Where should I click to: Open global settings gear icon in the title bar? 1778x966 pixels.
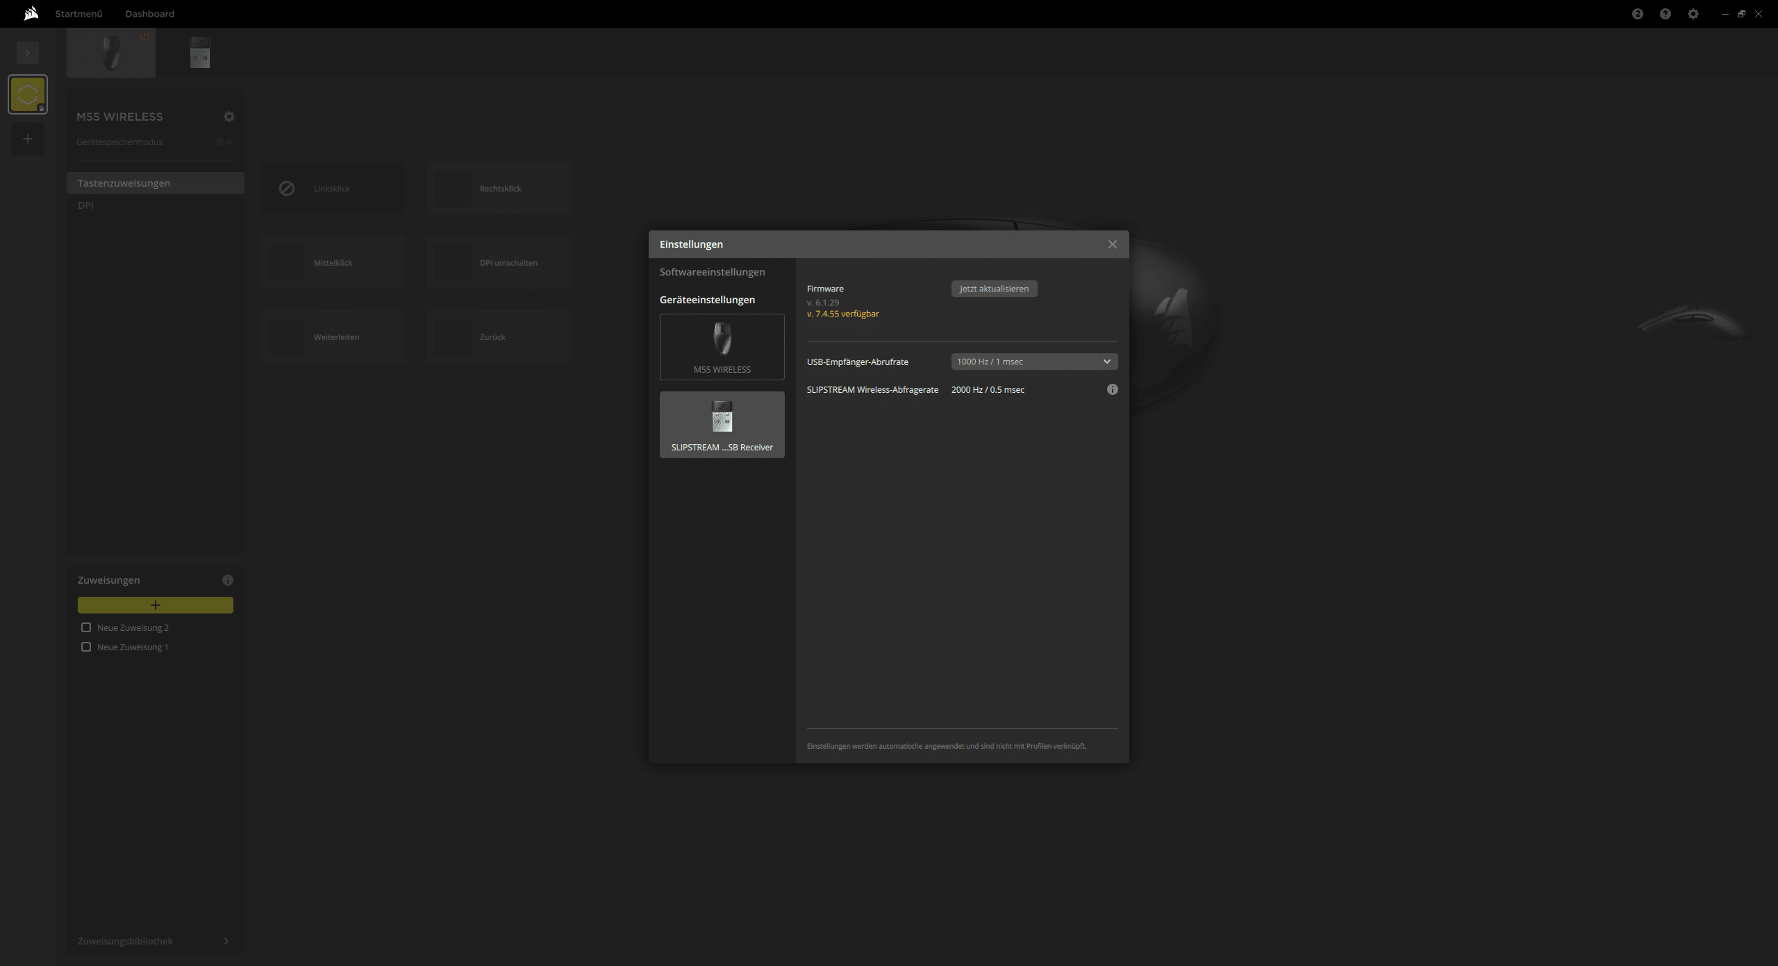[1693, 14]
